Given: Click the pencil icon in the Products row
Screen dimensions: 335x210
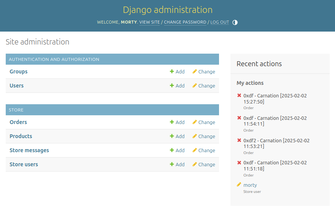Looking at the screenshot, I should coord(195,136).
